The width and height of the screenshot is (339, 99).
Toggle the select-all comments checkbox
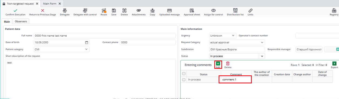[x=184, y=73]
